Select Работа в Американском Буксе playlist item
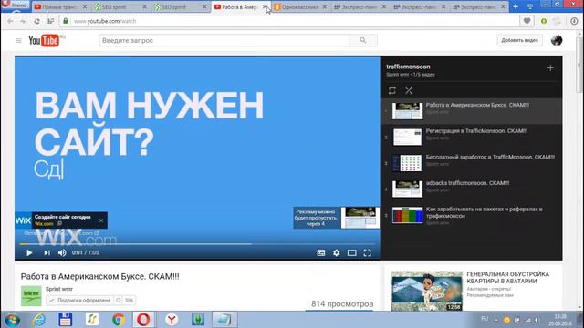 [471, 111]
